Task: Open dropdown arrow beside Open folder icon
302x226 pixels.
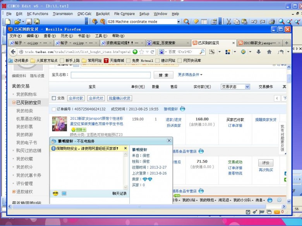Action: (23, 21)
